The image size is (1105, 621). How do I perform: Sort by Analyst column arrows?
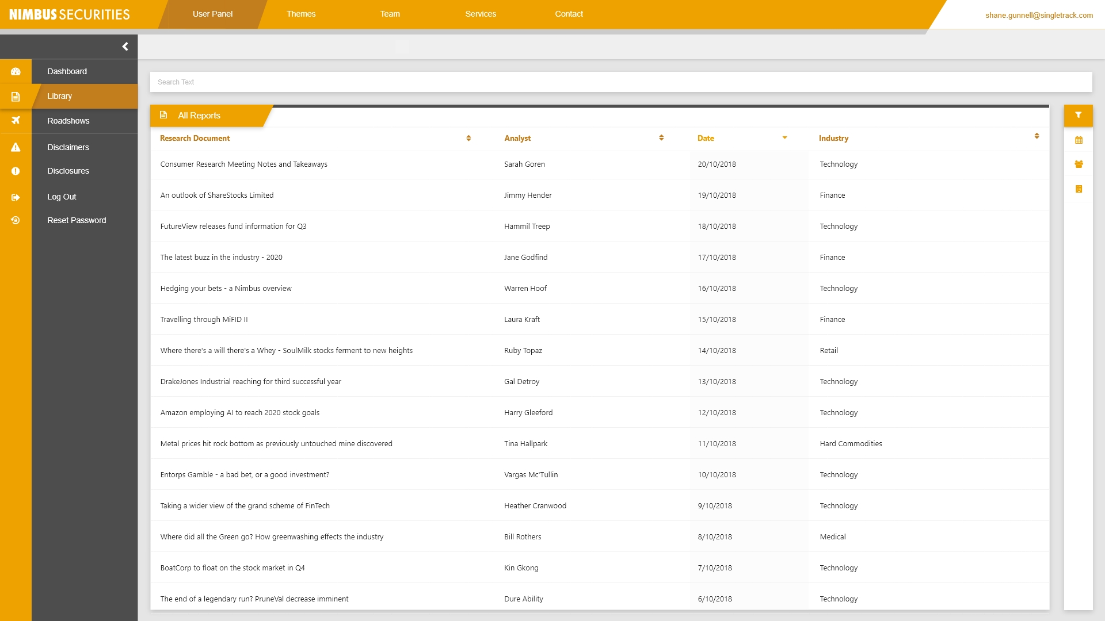[x=661, y=138]
